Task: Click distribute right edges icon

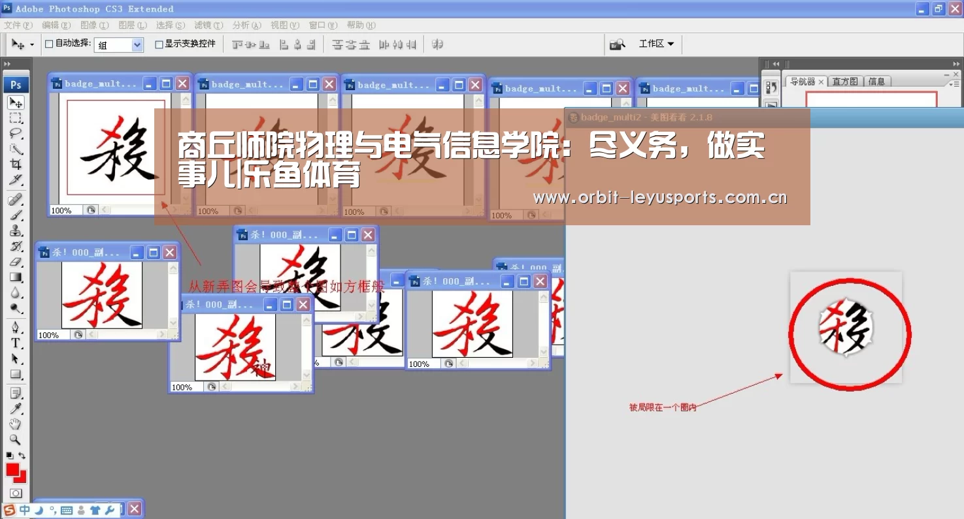Action: 412,44
